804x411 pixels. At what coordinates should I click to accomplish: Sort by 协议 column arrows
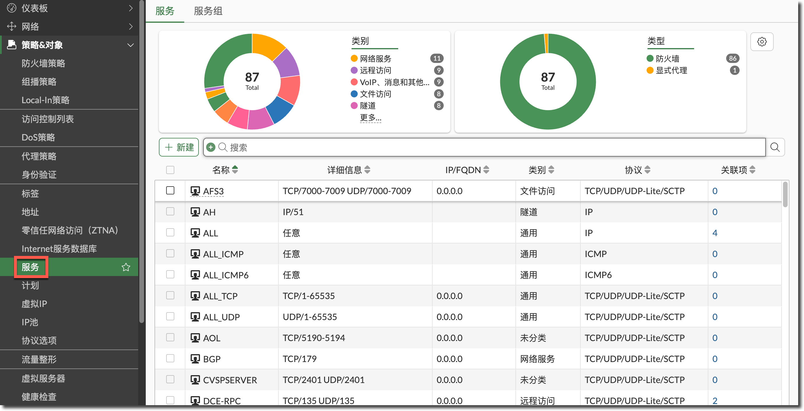point(647,169)
